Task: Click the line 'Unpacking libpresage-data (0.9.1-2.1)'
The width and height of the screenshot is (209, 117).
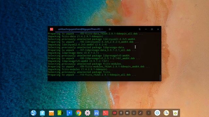Action: [76, 53]
